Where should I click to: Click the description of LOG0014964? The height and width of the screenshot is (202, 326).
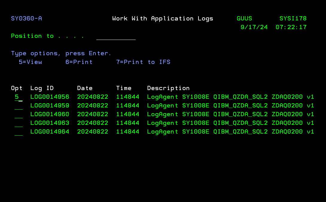[x=231, y=132]
